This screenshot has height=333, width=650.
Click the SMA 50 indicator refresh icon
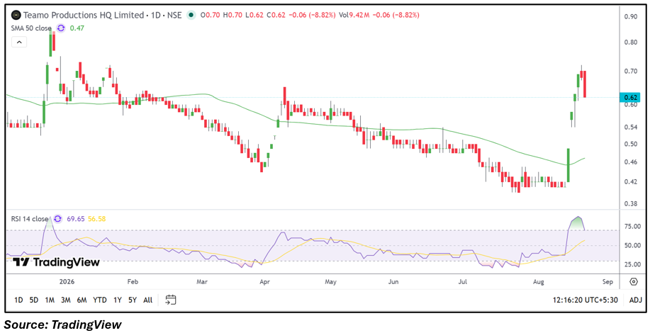[61, 28]
